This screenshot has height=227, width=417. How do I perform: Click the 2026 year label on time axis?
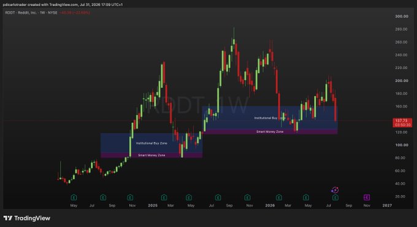pyautogui.click(x=270, y=206)
